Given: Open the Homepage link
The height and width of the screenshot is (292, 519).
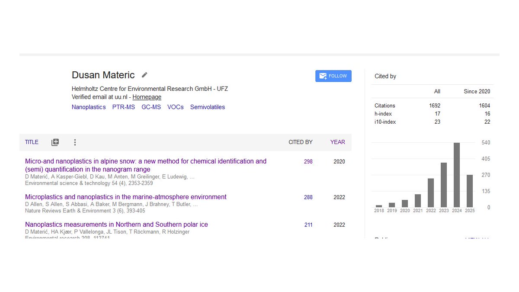Looking at the screenshot, I should (x=147, y=97).
